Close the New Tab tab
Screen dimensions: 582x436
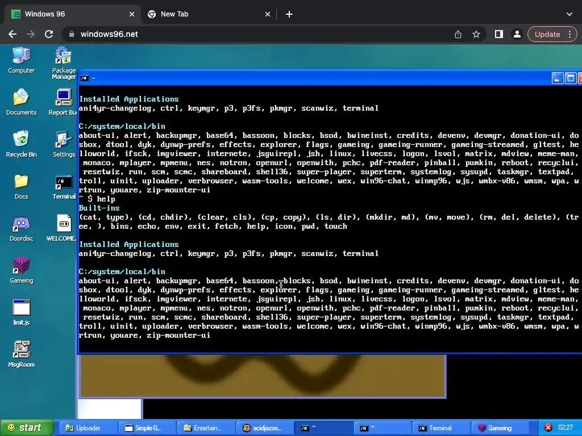pyautogui.click(x=268, y=14)
